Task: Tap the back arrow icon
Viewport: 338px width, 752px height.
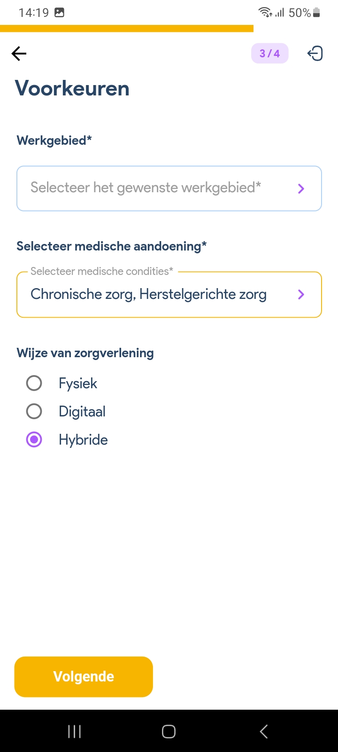Action: click(x=19, y=54)
